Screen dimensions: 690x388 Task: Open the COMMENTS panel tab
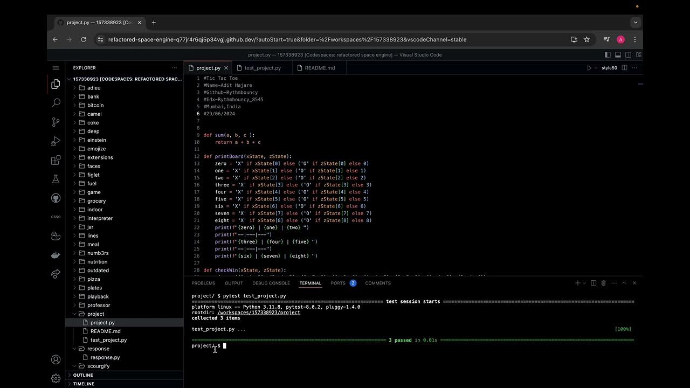coord(378,283)
